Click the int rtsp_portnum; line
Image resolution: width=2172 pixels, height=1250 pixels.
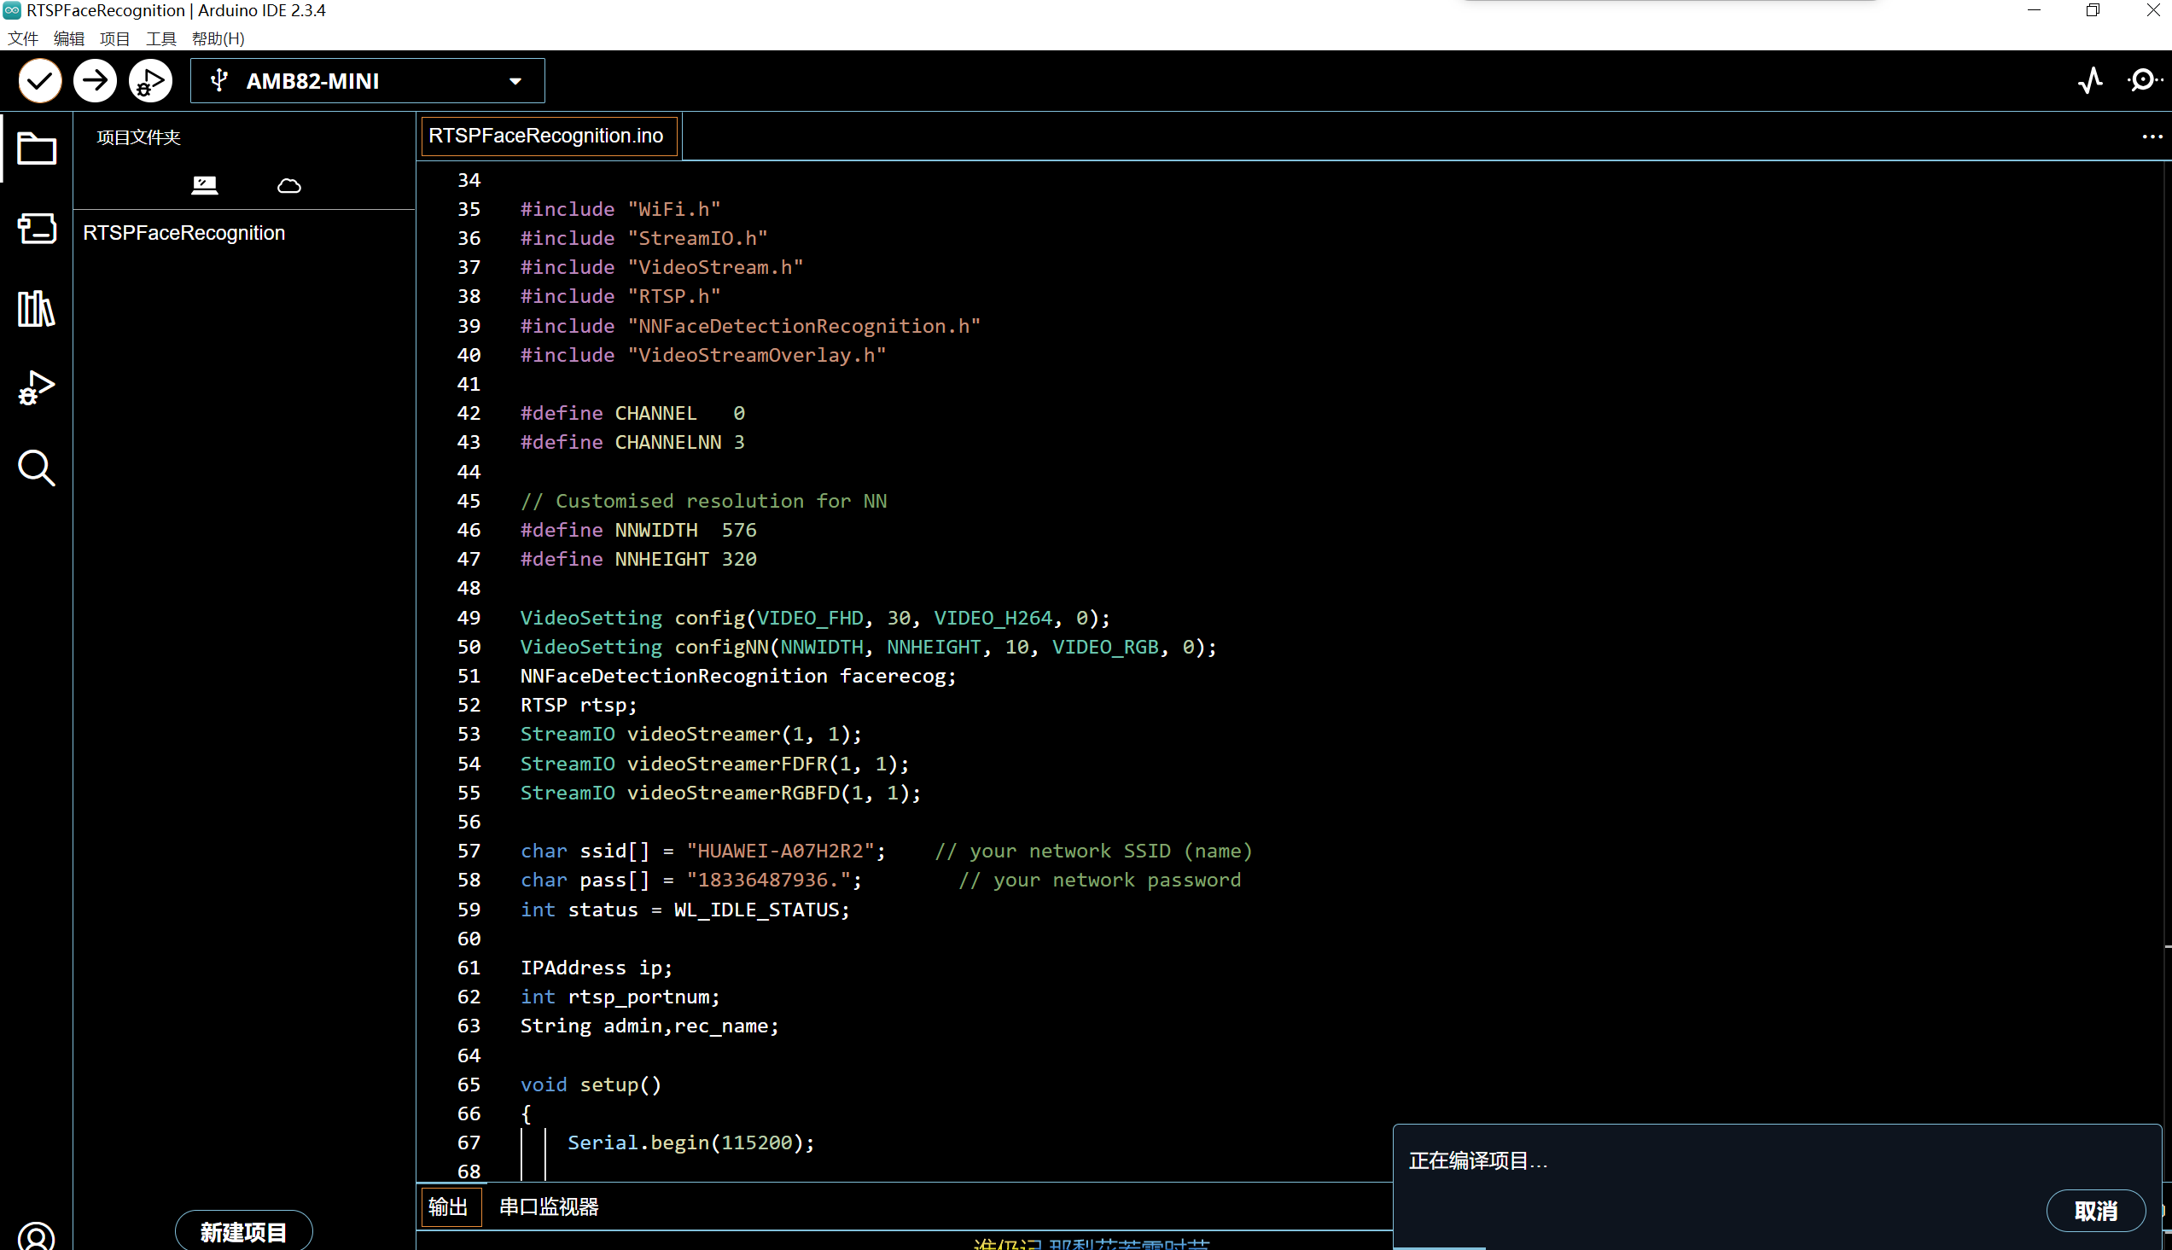620,997
